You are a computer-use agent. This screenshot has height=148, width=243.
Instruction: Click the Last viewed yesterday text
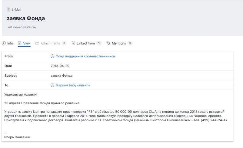point(22,27)
